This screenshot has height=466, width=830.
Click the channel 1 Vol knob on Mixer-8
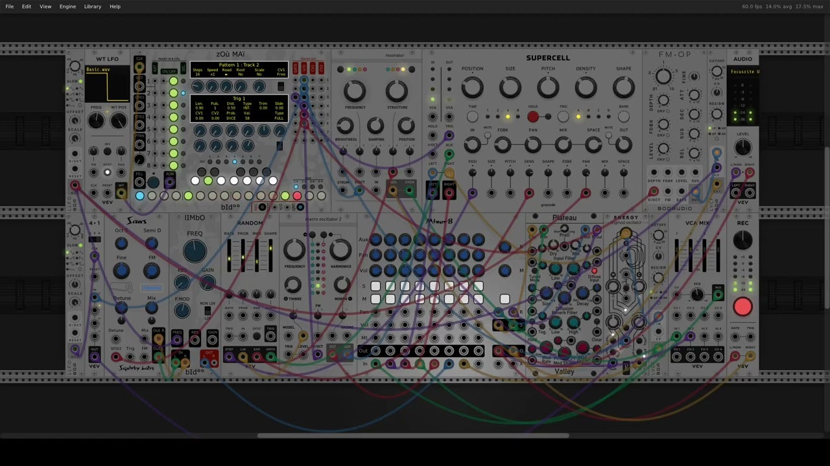(x=375, y=271)
